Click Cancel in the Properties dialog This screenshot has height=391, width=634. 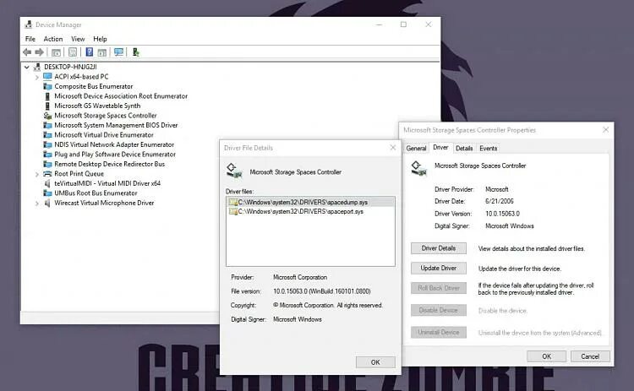click(x=590, y=356)
